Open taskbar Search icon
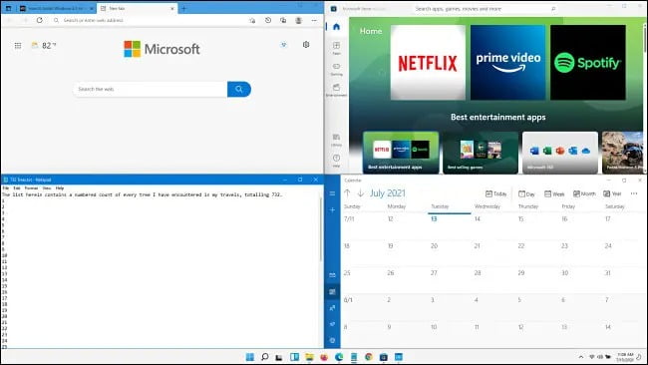 (265, 357)
